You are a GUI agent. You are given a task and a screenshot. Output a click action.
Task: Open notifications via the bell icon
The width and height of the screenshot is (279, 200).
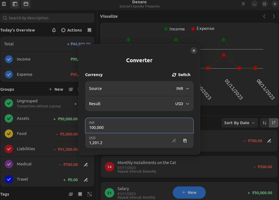[x=54, y=30]
